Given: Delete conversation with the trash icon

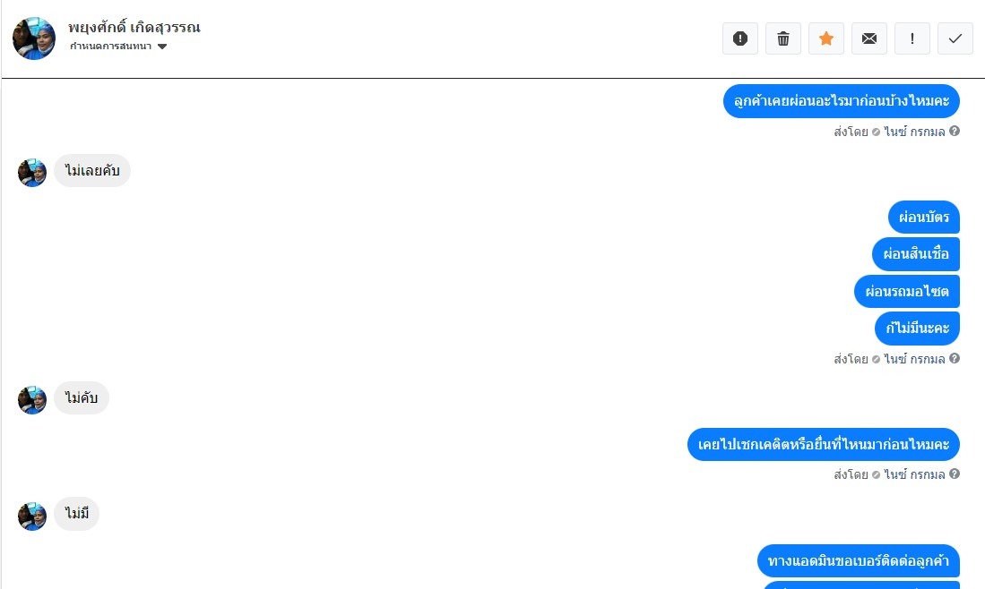Looking at the screenshot, I should 783,38.
